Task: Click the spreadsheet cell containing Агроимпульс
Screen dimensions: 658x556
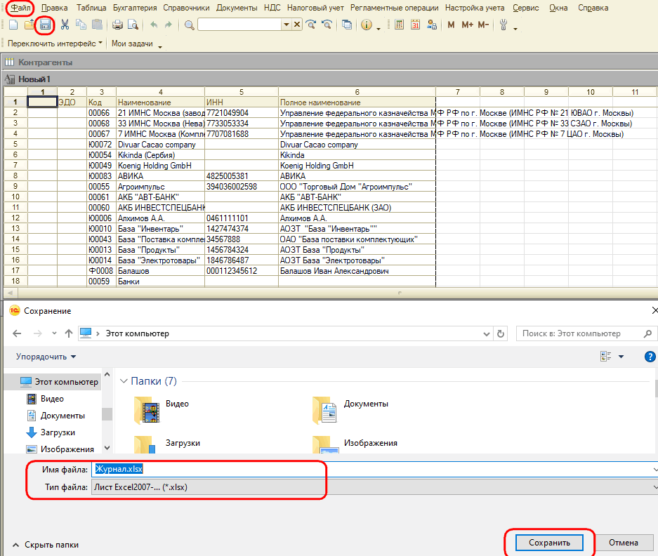Action: click(160, 186)
